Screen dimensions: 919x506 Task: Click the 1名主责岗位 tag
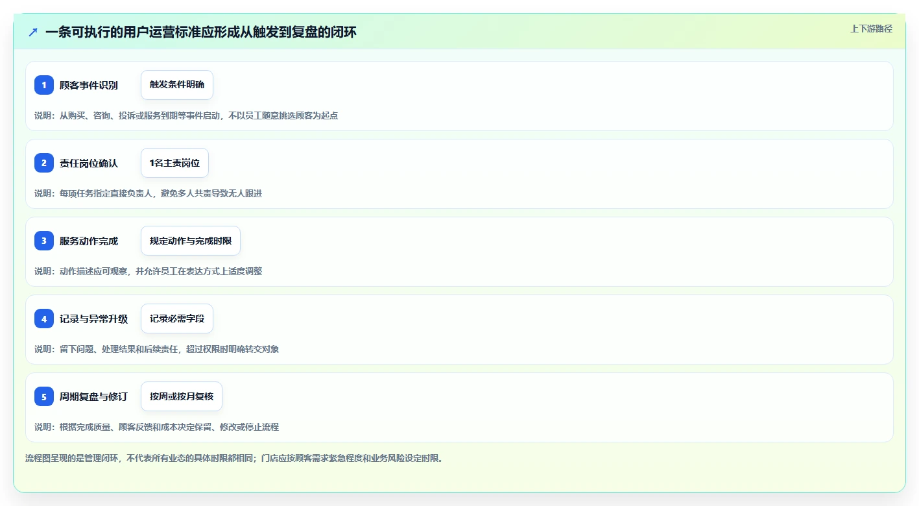174,163
